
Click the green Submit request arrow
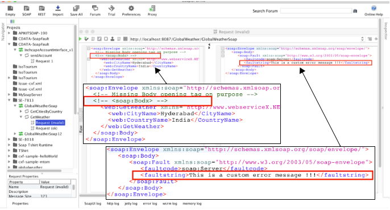click(80, 39)
